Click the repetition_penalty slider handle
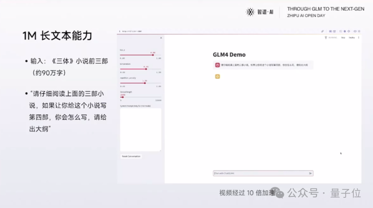Viewport: 373px width, 208px height. [x=145, y=83]
